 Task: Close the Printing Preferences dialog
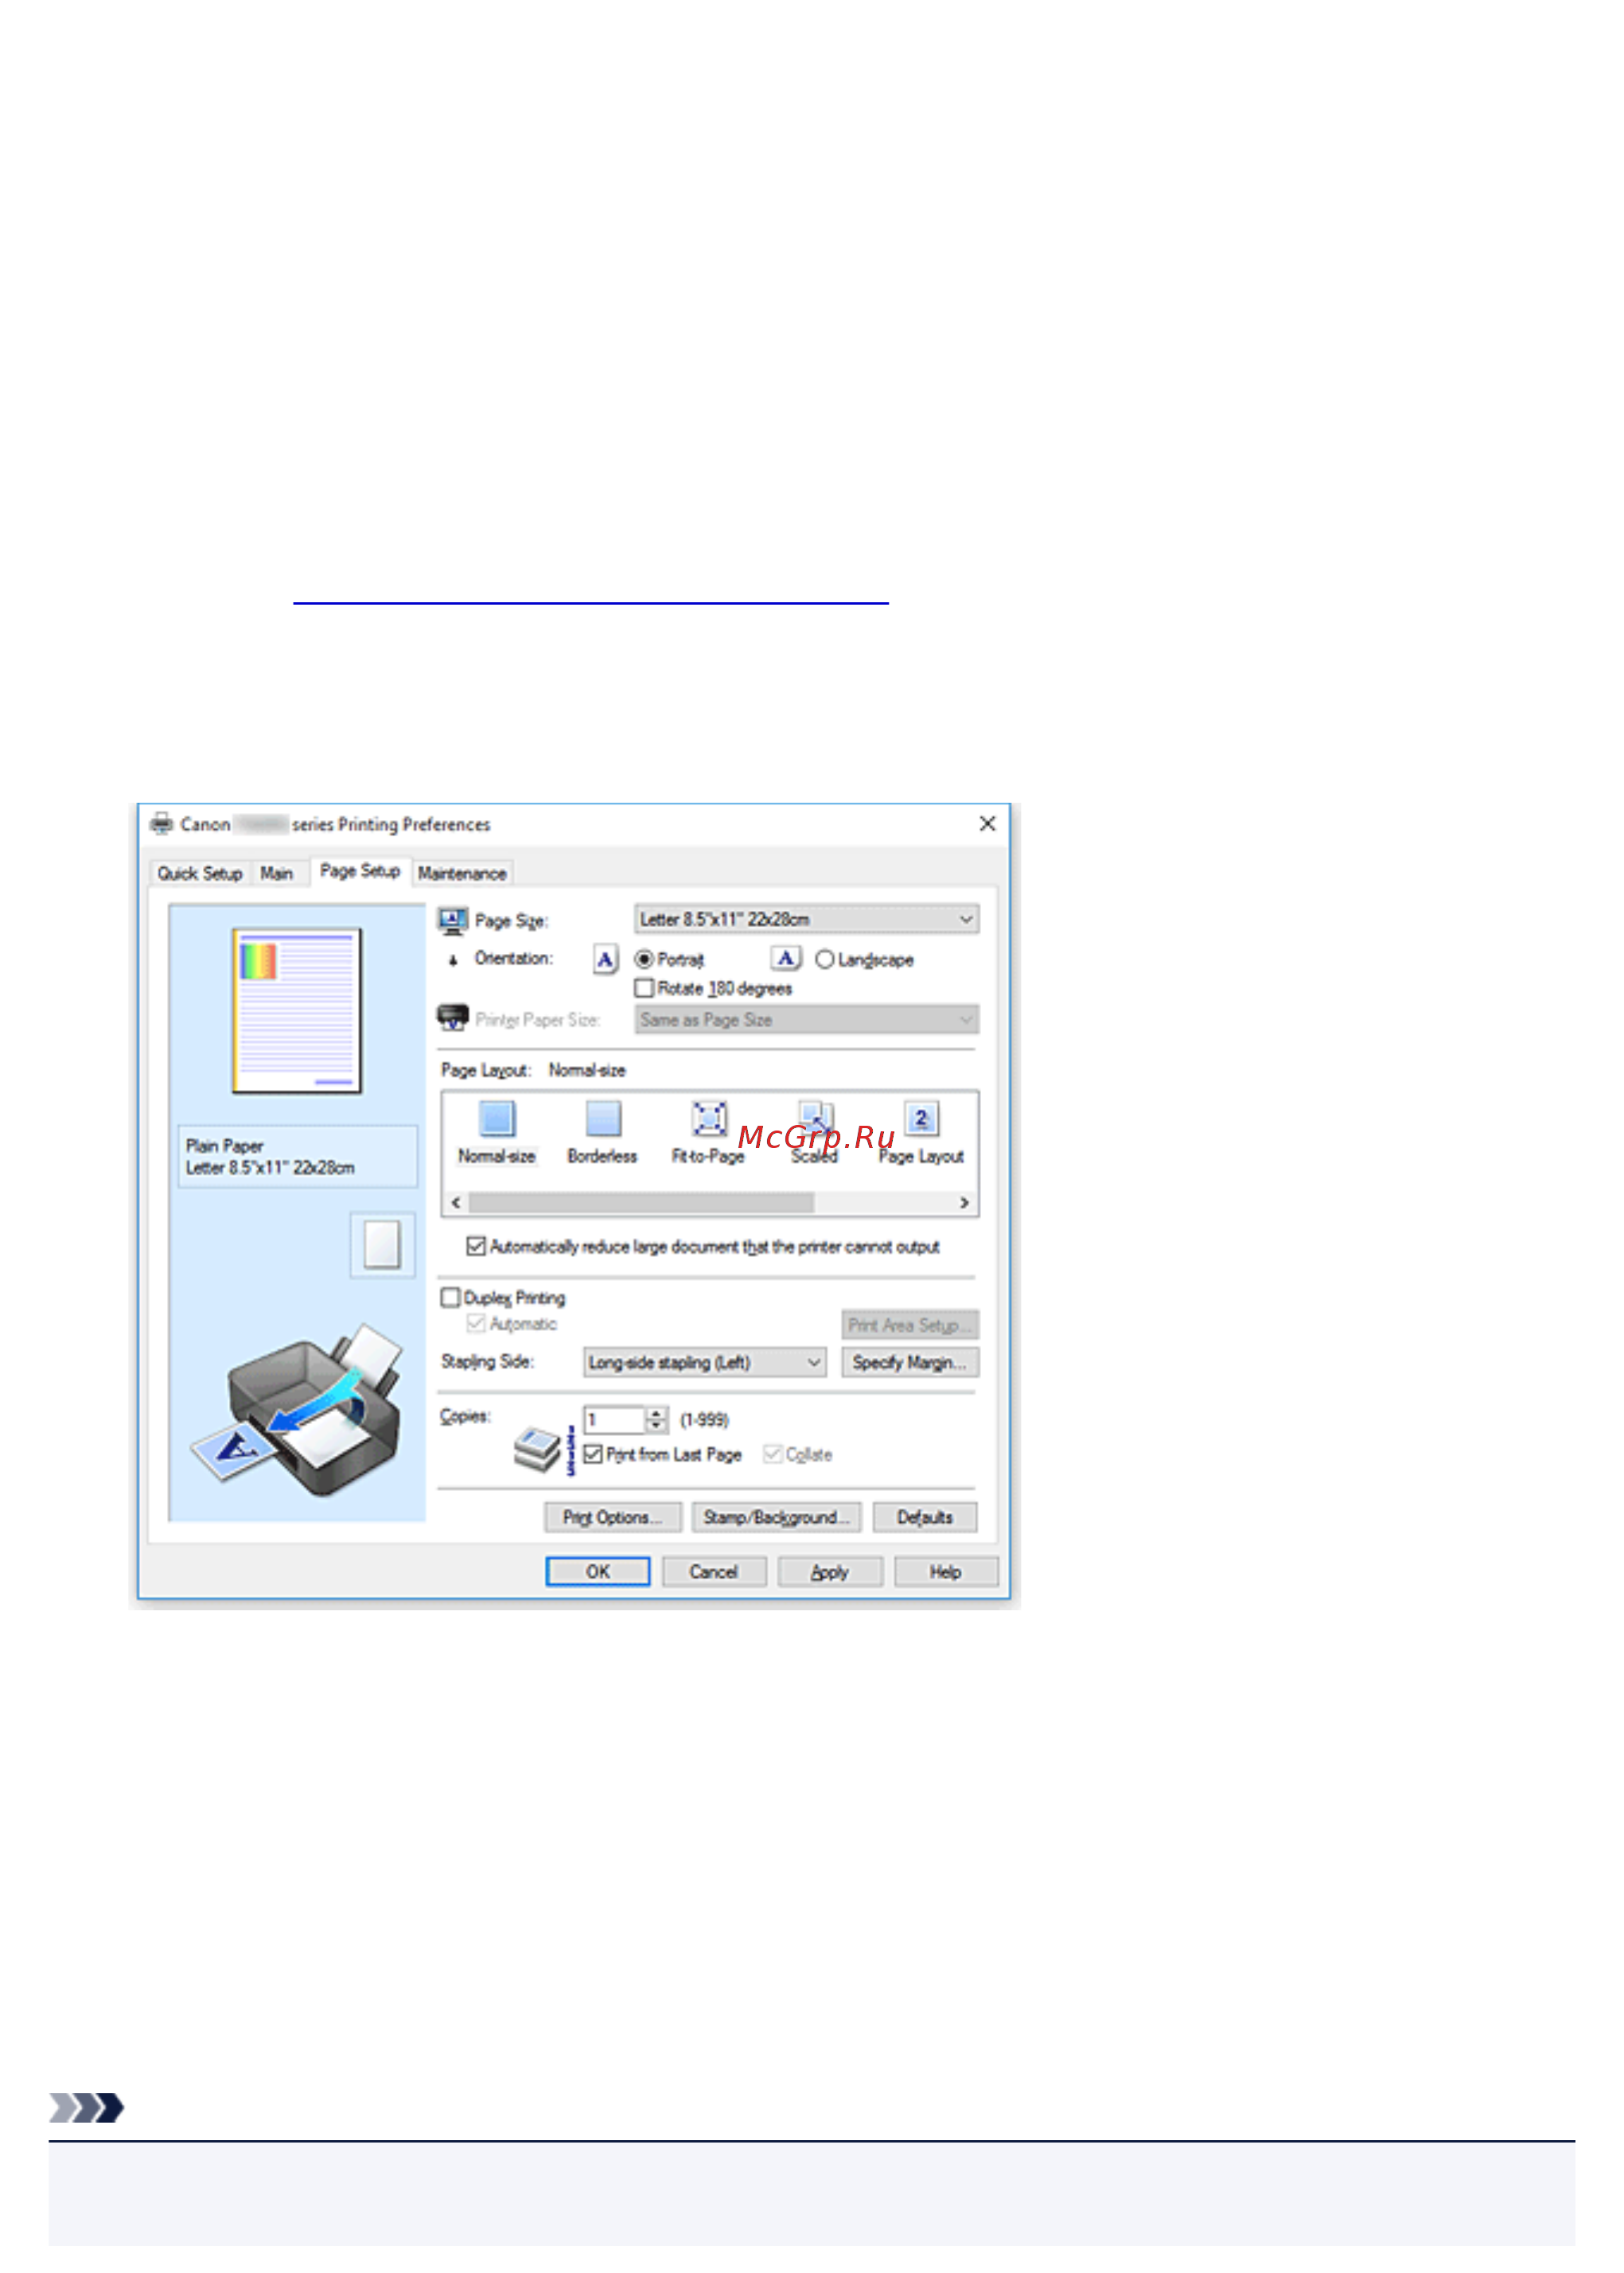click(988, 824)
